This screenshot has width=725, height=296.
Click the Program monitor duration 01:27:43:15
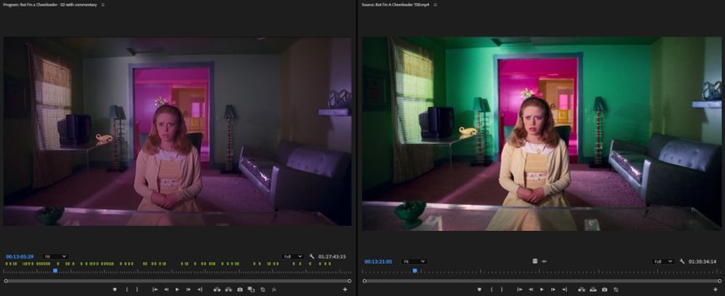tap(332, 256)
